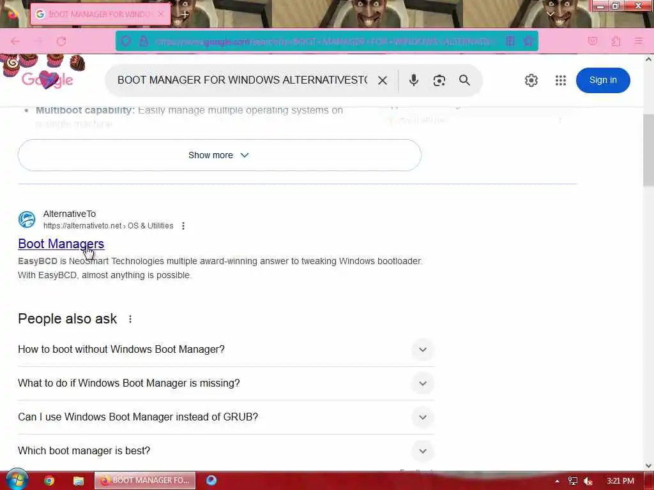Expand the Show more button
Image resolution: width=654 pixels, height=490 pixels.
pos(220,155)
